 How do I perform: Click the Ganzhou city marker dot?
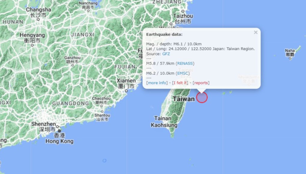73,65
